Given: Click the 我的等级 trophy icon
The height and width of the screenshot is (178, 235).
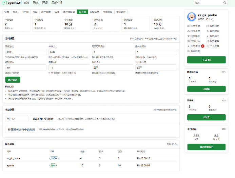Looking at the screenshot, I should (189, 36).
